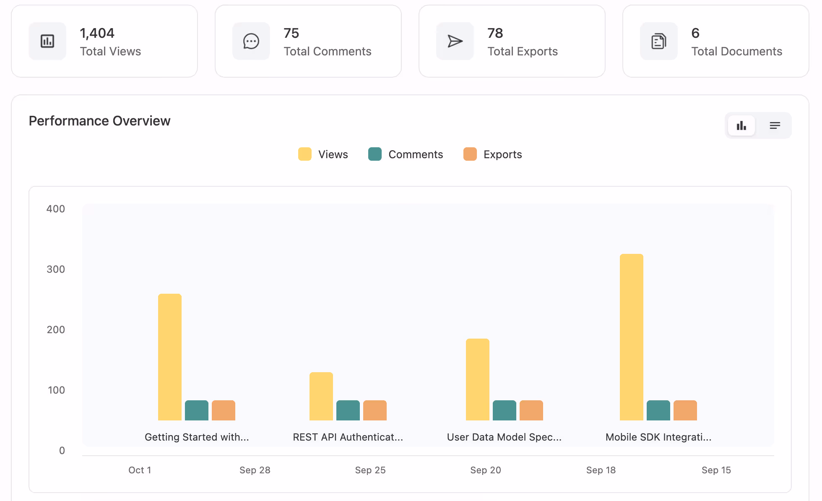Select the bar chart view icon
822x501 pixels.
click(741, 125)
